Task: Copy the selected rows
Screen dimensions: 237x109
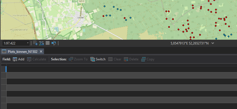Action: coord(148,59)
